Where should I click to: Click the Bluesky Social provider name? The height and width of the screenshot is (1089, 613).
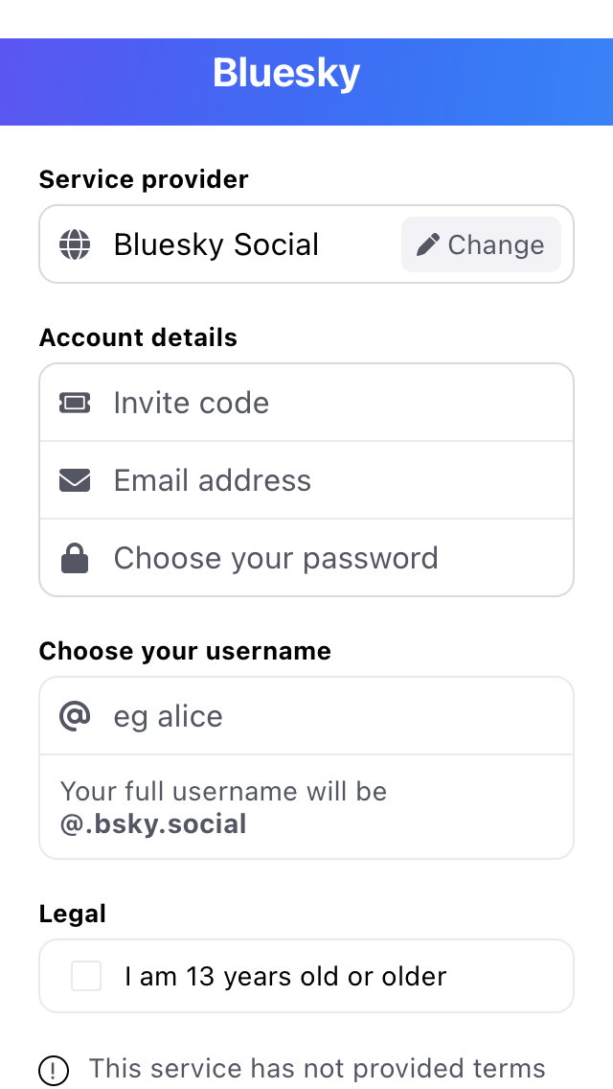click(216, 244)
